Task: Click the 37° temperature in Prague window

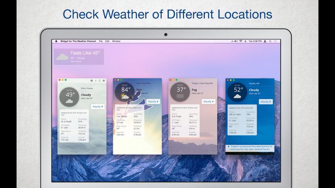Action: (x=181, y=90)
